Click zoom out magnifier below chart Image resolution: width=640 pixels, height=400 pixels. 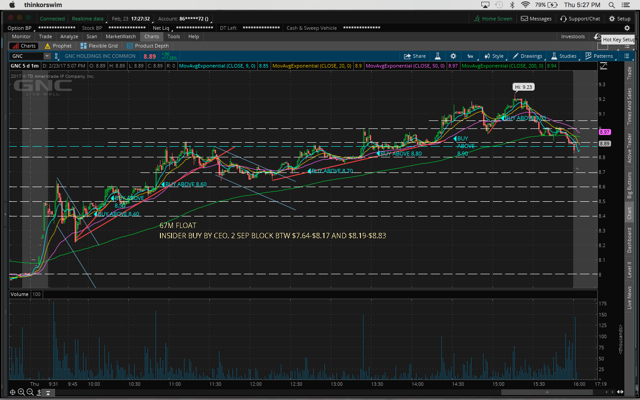(x=30, y=392)
